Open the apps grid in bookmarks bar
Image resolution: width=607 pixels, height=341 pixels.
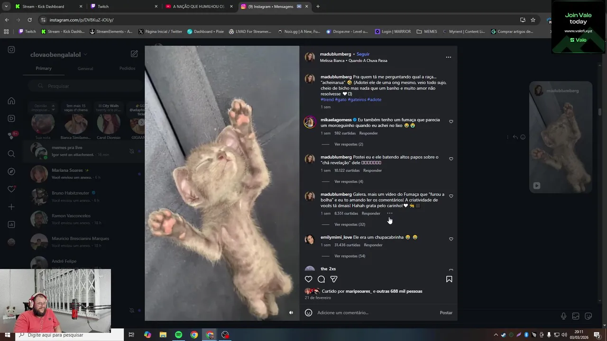point(6,32)
